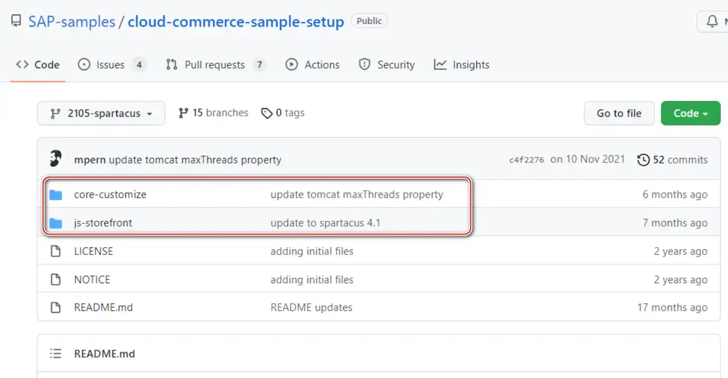Click the history clock icon beside 52 commits

[644, 160]
